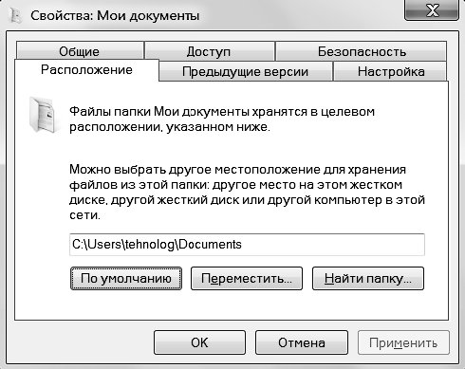Switch to the Общие tab
Viewport: 465px width, 369px height.
click(80, 51)
